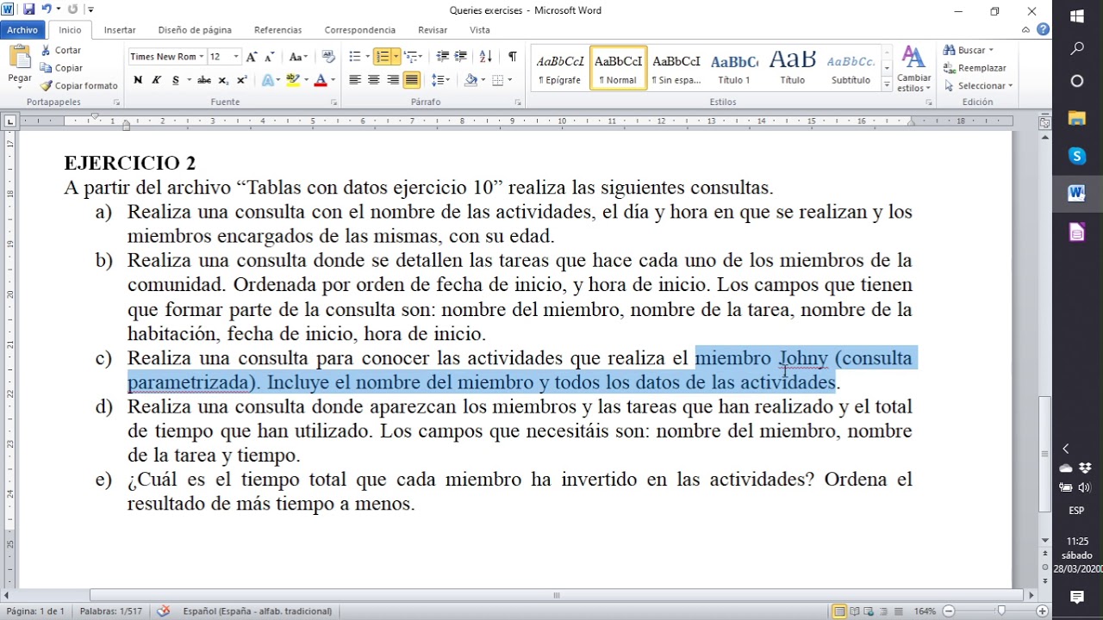The width and height of the screenshot is (1103, 620).
Task: Increase font size with grow font icon
Action: coord(252,57)
